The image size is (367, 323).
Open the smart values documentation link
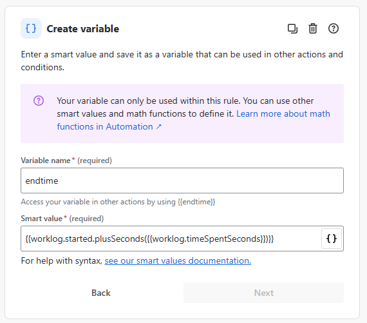click(x=178, y=260)
